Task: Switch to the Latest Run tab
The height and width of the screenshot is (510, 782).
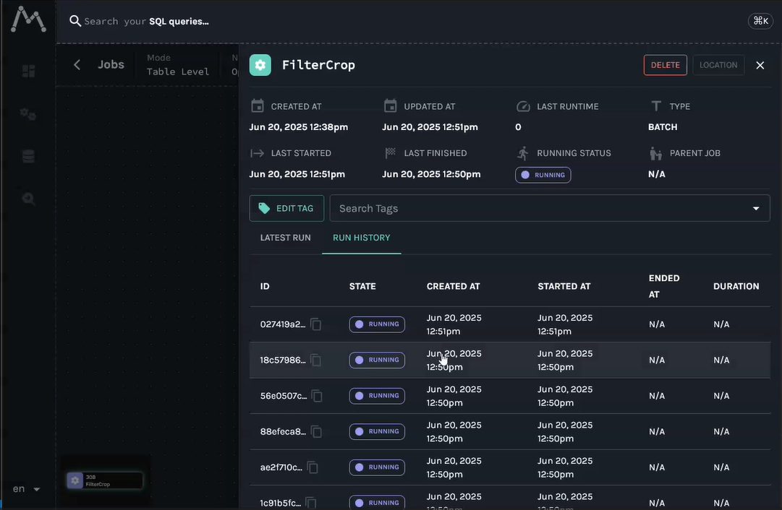Action: click(x=285, y=238)
